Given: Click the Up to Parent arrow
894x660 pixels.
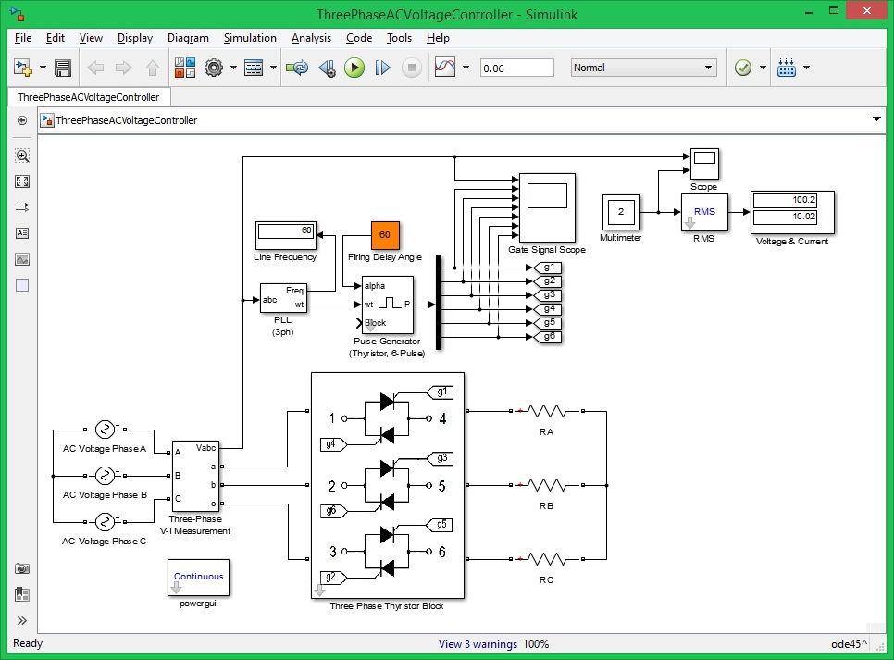Looking at the screenshot, I should [x=152, y=68].
